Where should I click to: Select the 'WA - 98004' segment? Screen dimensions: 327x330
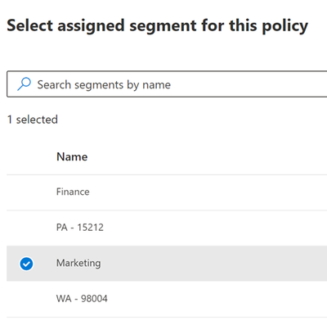point(167,299)
